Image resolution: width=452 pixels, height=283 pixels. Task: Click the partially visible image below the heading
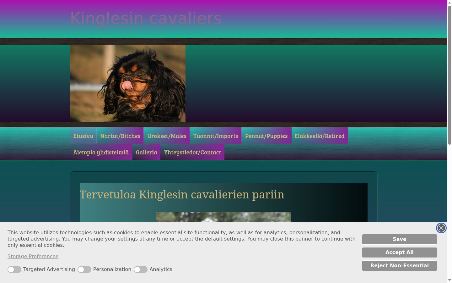click(x=223, y=217)
